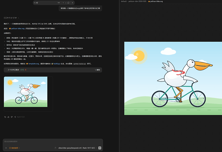Viewport: 222px width, 152px height.
Task: Close the find bar with X
Action: 72,3
